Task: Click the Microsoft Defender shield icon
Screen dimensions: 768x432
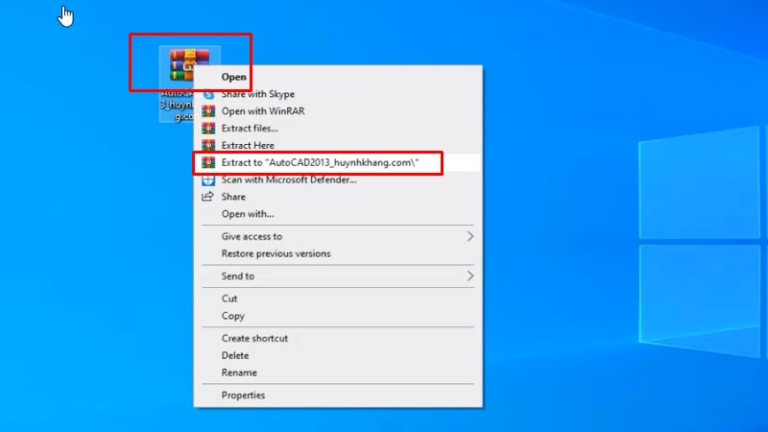Action: 207,180
